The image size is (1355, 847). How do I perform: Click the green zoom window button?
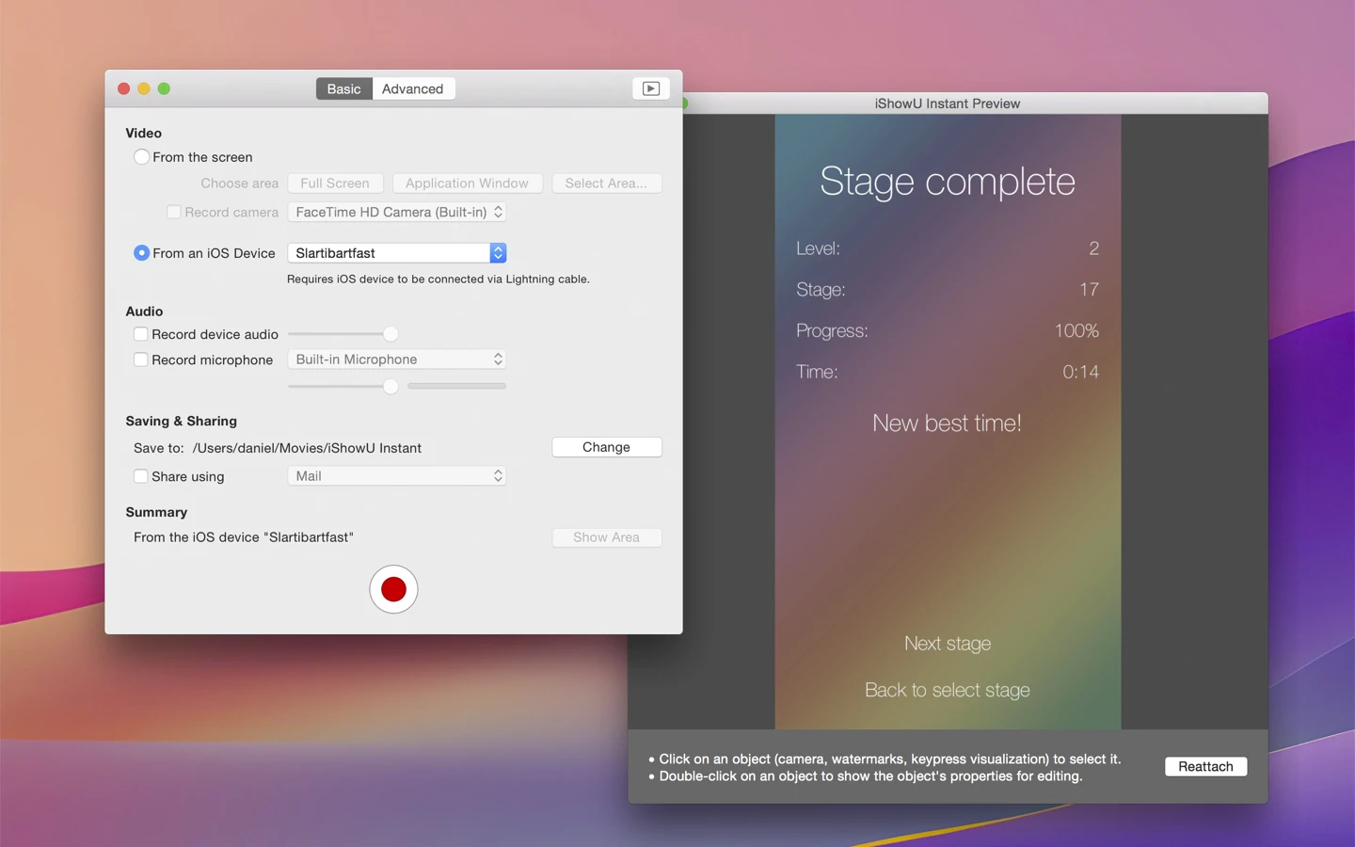pos(164,88)
